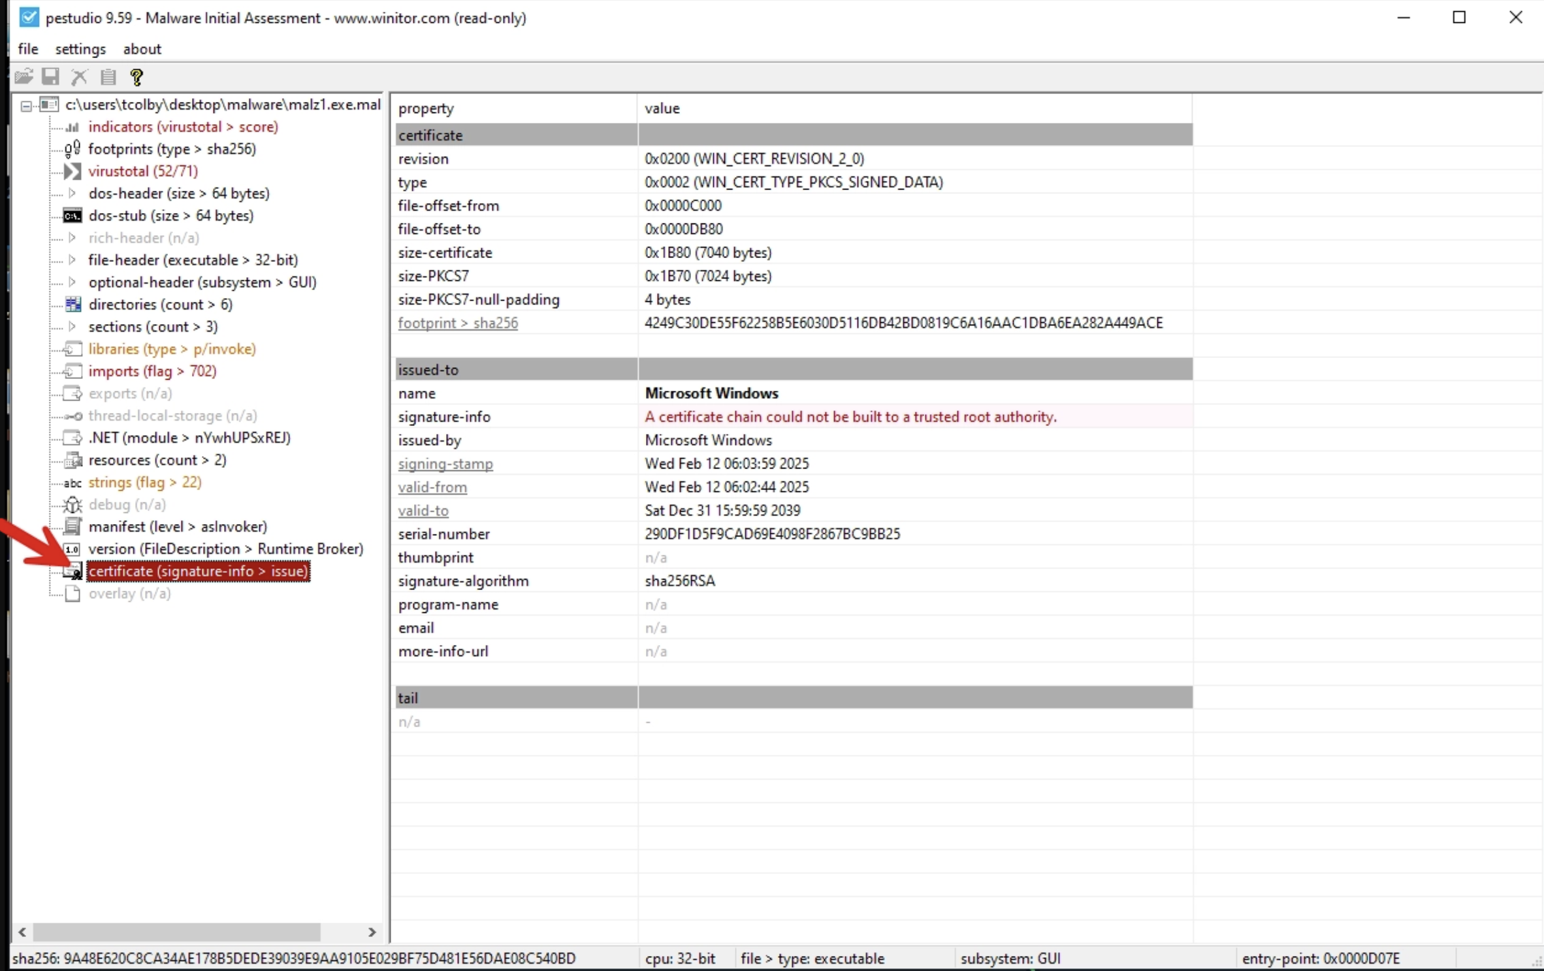This screenshot has height=971, width=1544.
Task: Expand the rich-header tree node
Action: [x=72, y=238]
